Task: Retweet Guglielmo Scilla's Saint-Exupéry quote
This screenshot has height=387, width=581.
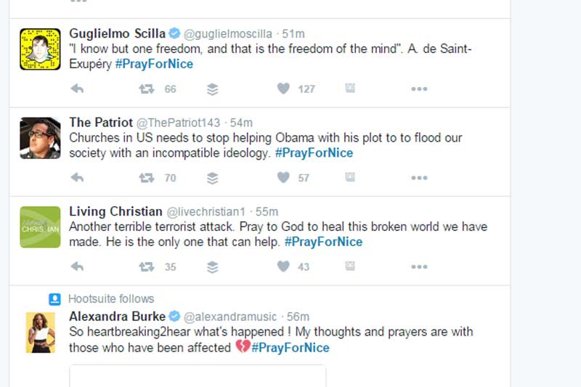Action: click(147, 89)
